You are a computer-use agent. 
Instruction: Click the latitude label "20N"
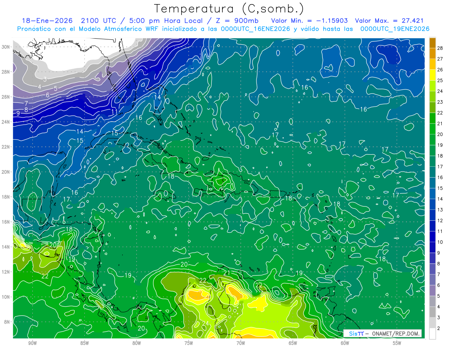[6, 172]
